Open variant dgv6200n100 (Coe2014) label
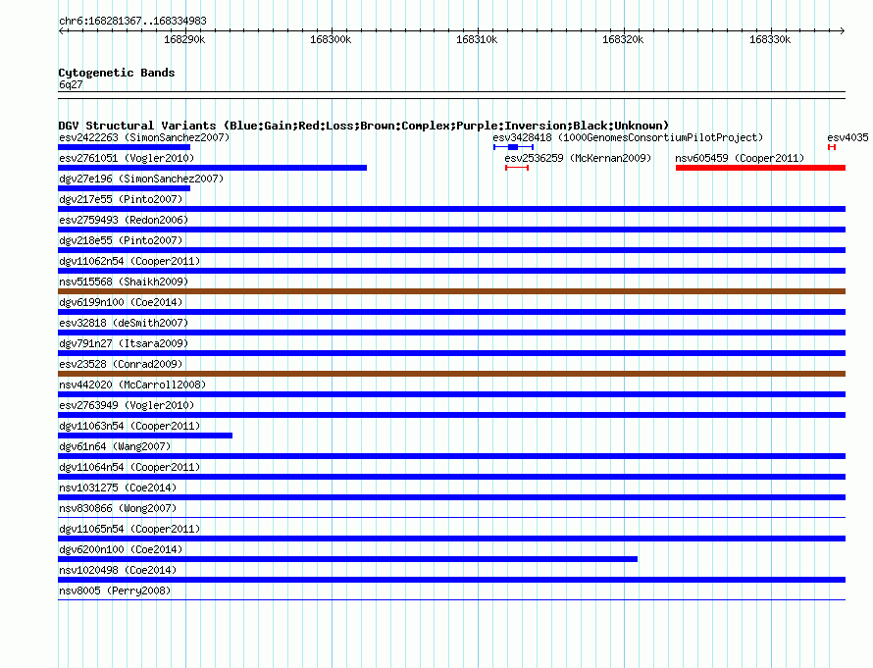This screenshot has width=873, height=668. pyautogui.click(x=121, y=549)
